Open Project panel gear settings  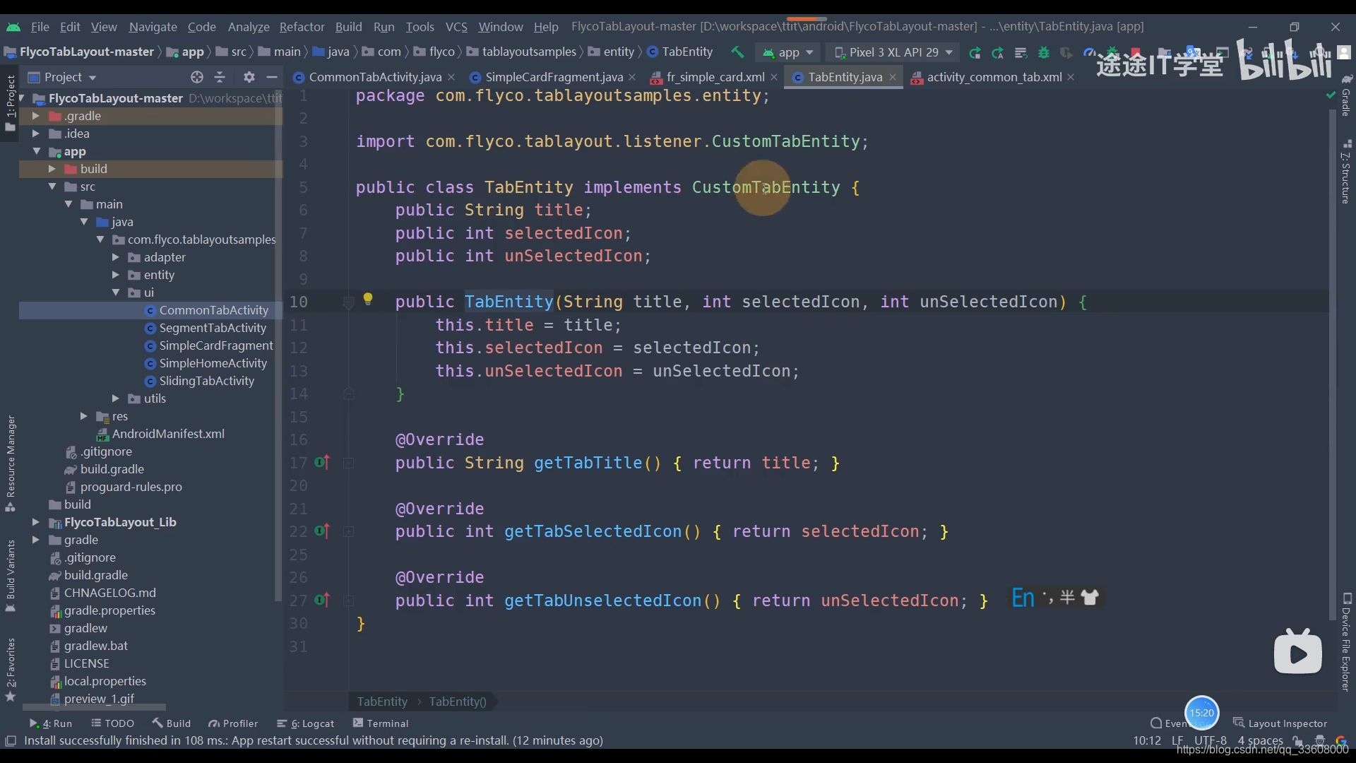click(x=249, y=77)
